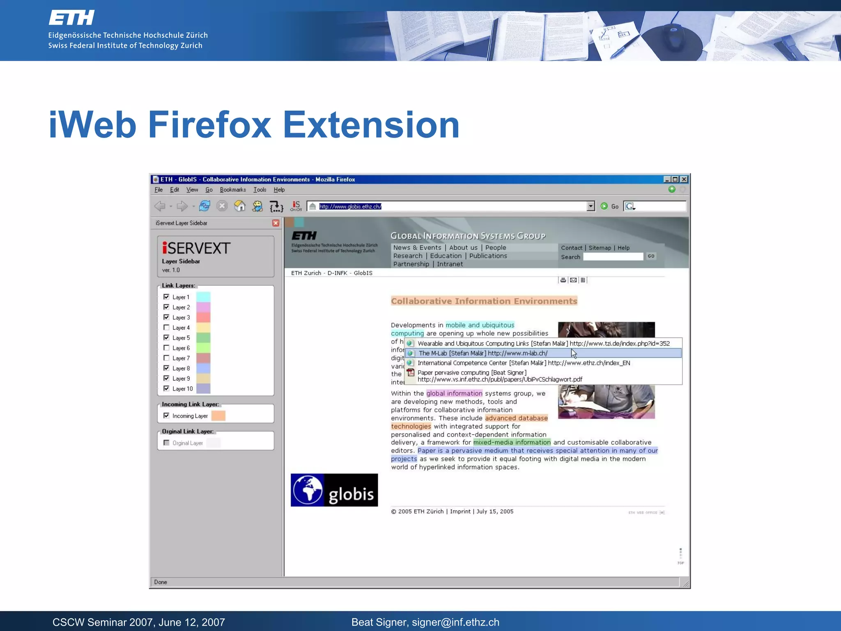Click the Publications navigation link
Screen dimensions: 841x631
click(488, 256)
